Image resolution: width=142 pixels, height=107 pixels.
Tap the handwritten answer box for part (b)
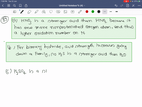coord(69,52)
